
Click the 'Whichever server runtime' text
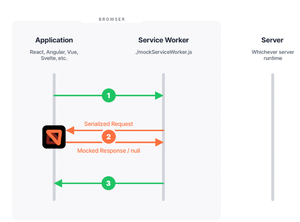tap(273, 55)
